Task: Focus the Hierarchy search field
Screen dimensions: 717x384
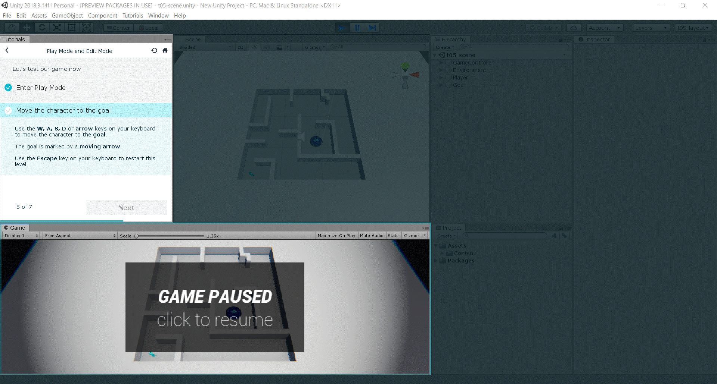Action: point(514,47)
